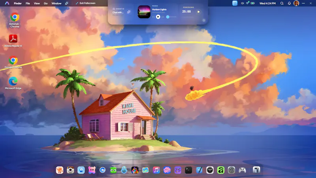
Task: Open widget settings gear icon
Action: point(204,21)
